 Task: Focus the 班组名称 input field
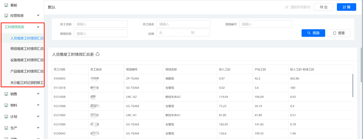pyautogui.click(x=101, y=33)
